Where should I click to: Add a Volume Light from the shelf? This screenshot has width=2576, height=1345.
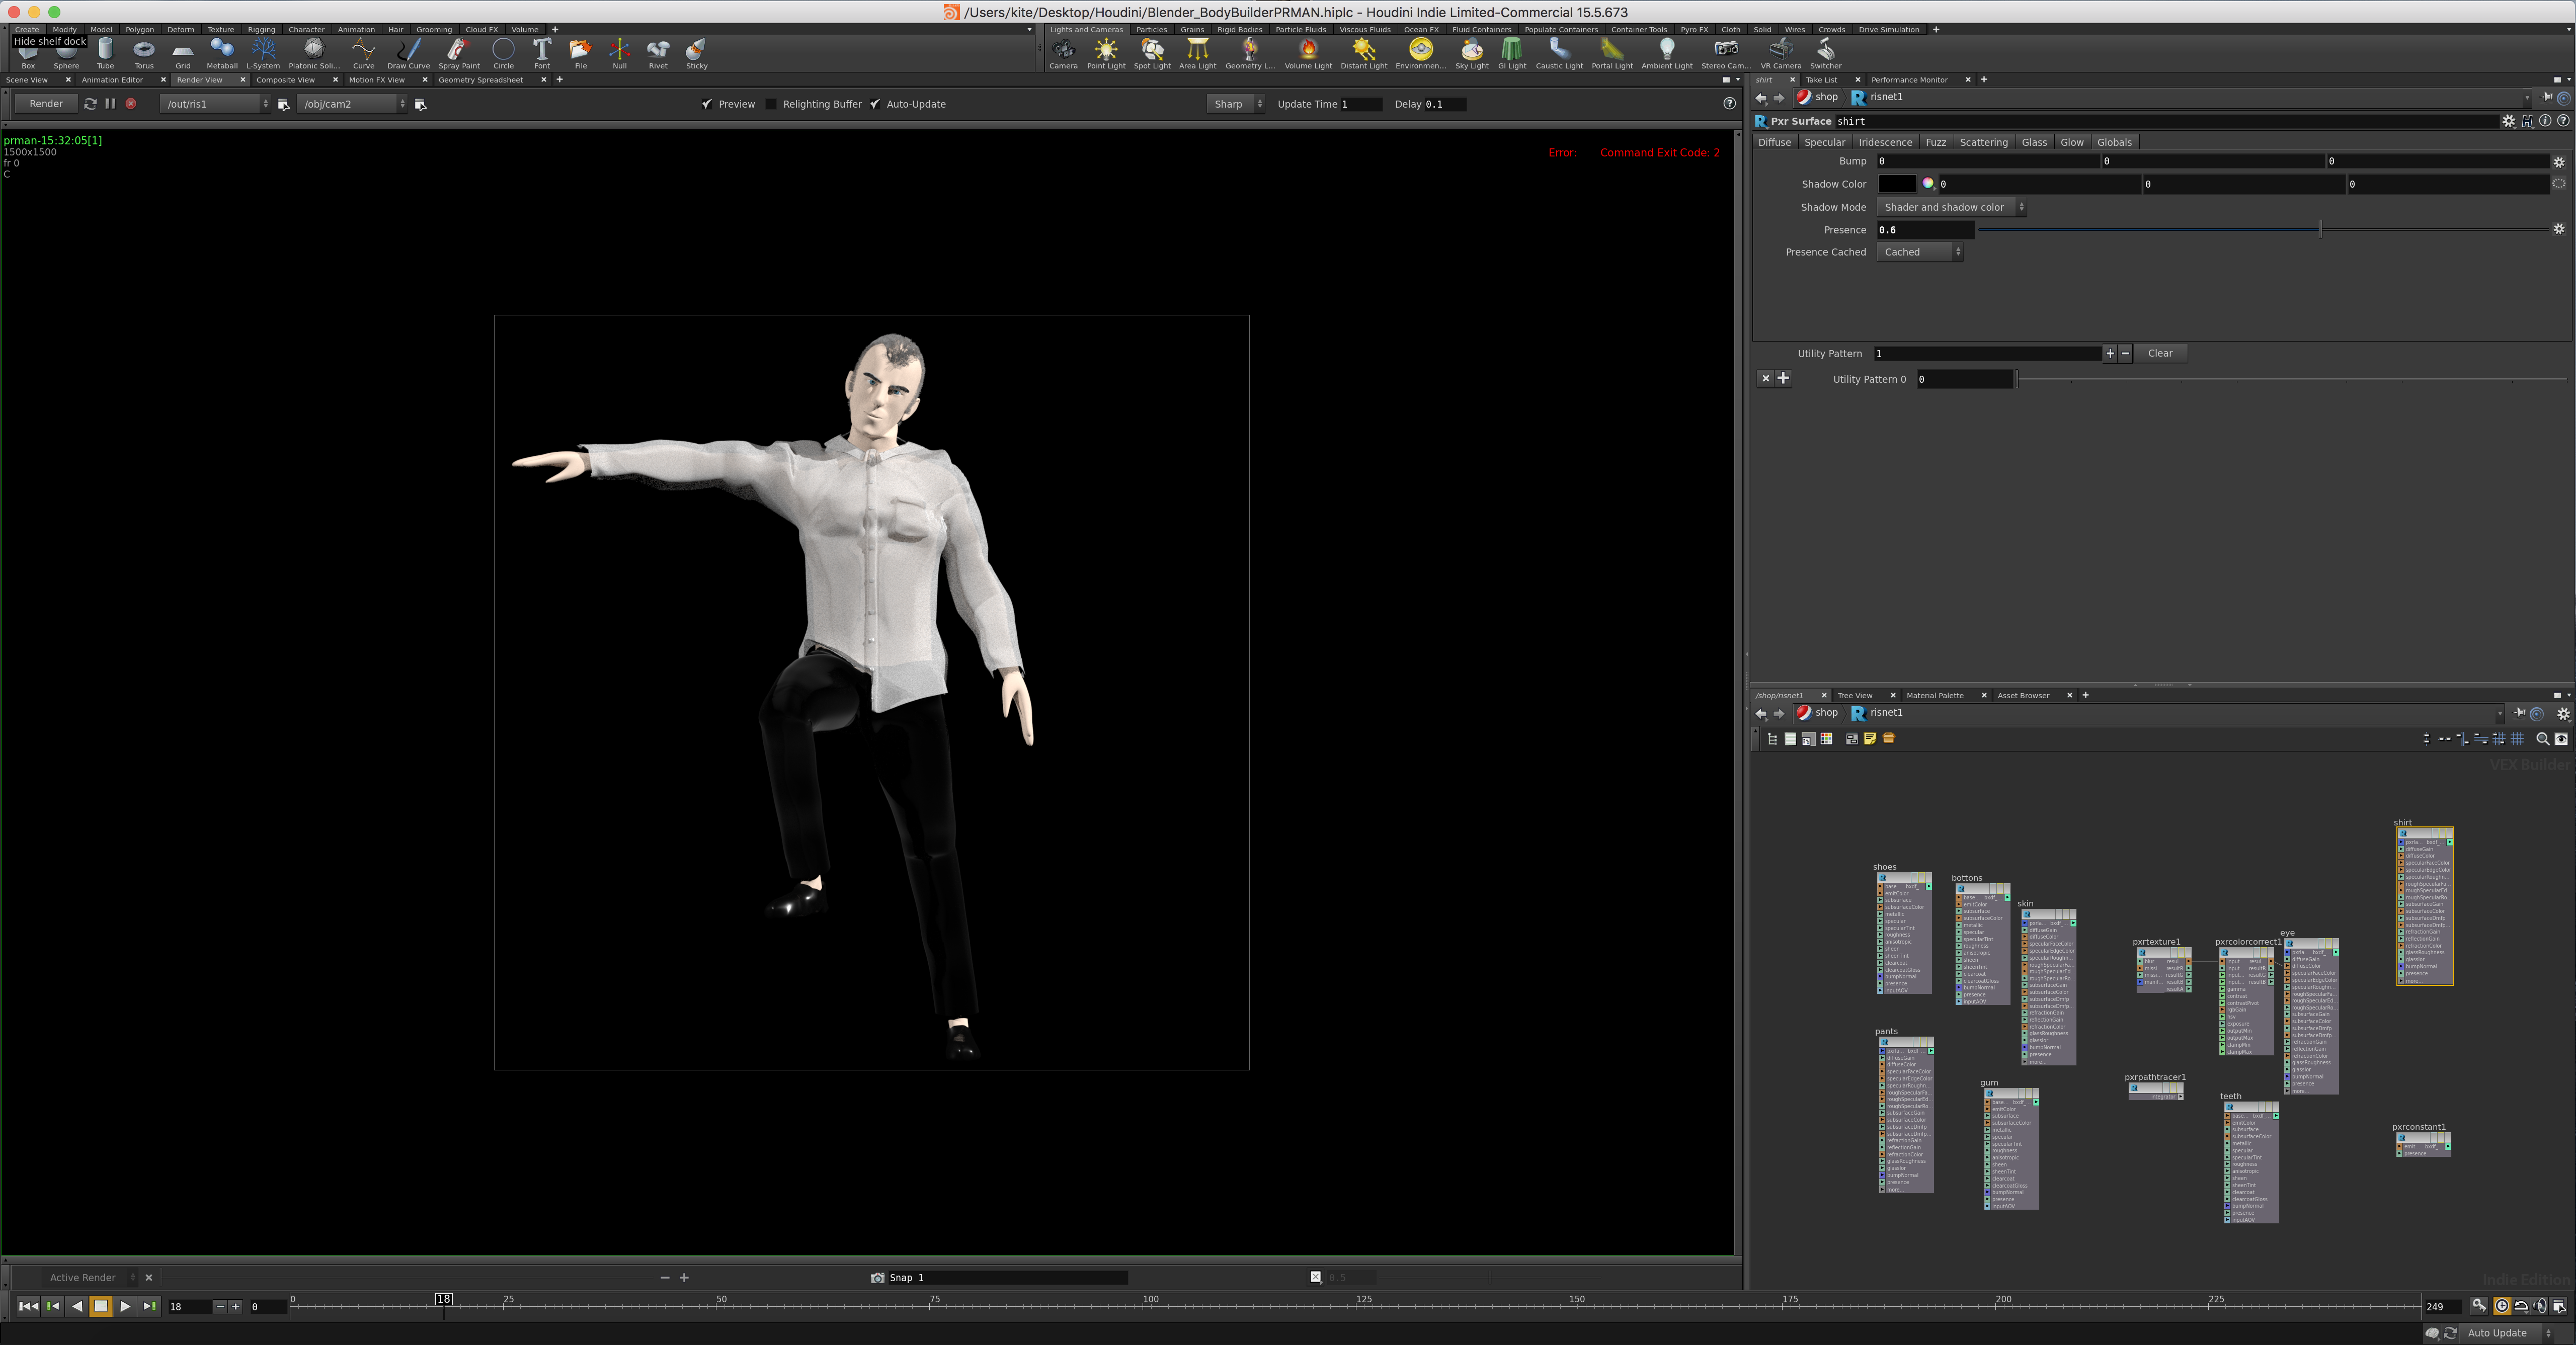1308,53
